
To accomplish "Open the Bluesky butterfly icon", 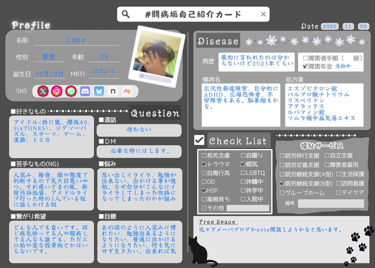I will point(99,91).
